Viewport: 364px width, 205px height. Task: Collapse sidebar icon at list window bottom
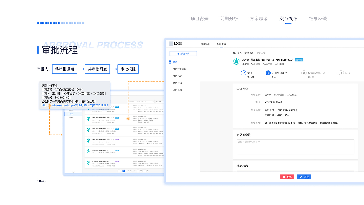click(x=73, y=172)
